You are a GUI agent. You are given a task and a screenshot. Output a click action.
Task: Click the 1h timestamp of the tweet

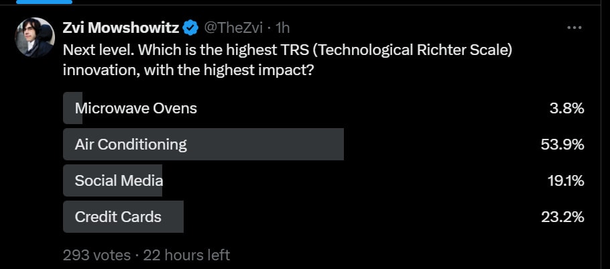coord(282,28)
